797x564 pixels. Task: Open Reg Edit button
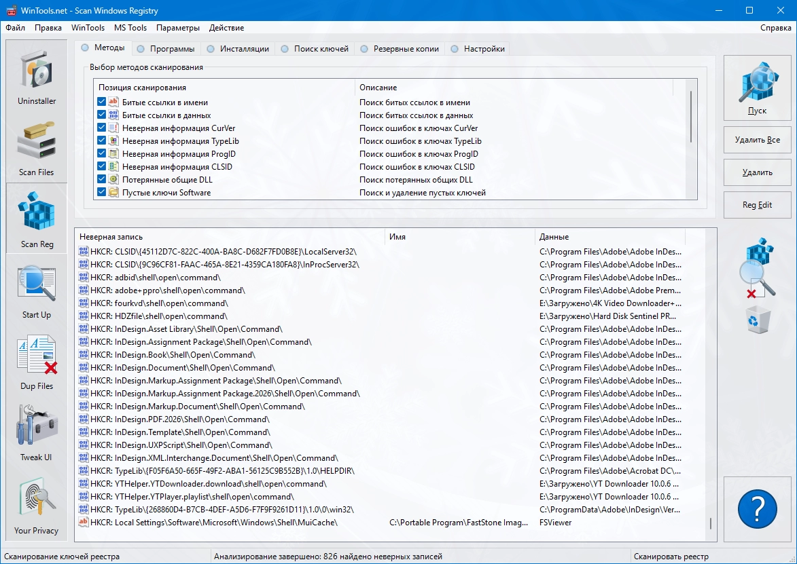click(x=757, y=204)
